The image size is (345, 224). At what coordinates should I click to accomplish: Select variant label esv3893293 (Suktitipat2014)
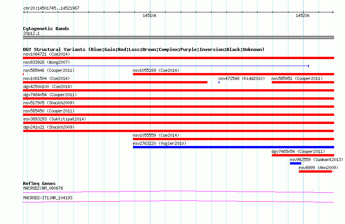pyautogui.click(x=55, y=119)
